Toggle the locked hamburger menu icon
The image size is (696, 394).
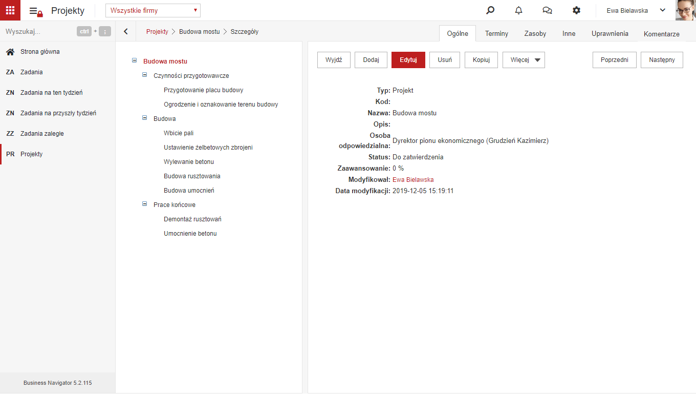[36, 11]
